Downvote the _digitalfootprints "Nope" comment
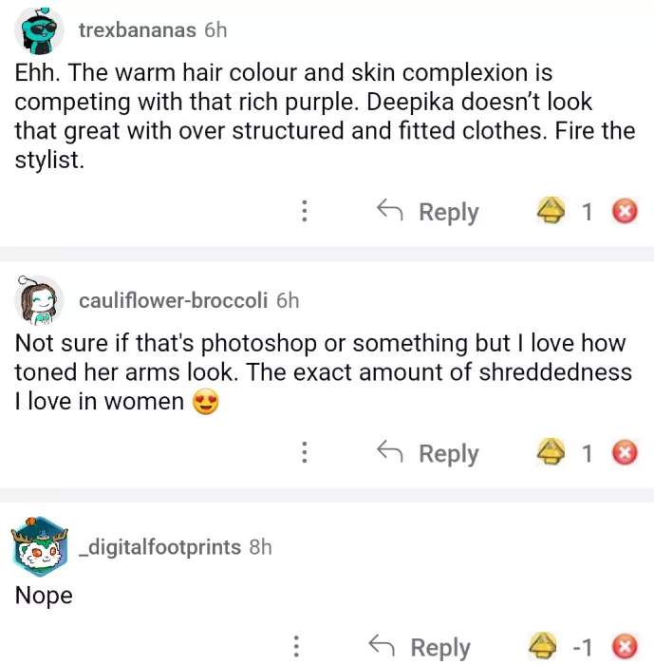Screen dimensions: 654x665 [x=624, y=647]
